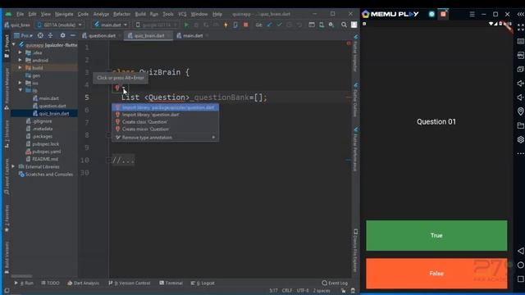The width and height of the screenshot is (525, 295).
Task: Open Search Everywhere magnifier icon
Action: pyautogui.click(x=344, y=25)
